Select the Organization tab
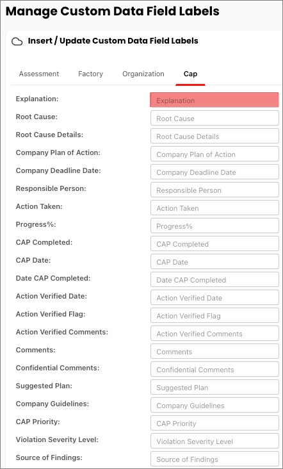This screenshot has height=469, width=283. point(143,74)
